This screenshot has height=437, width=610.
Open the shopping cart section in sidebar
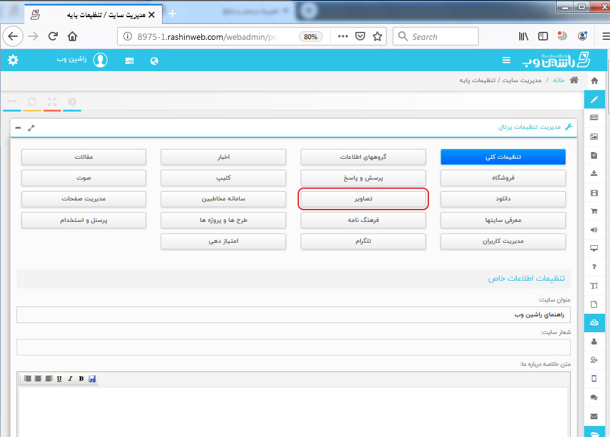pyautogui.click(x=593, y=211)
